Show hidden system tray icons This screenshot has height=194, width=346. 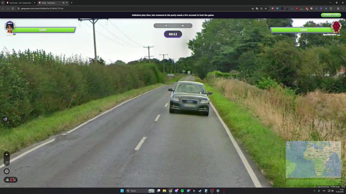click(x=314, y=191)
